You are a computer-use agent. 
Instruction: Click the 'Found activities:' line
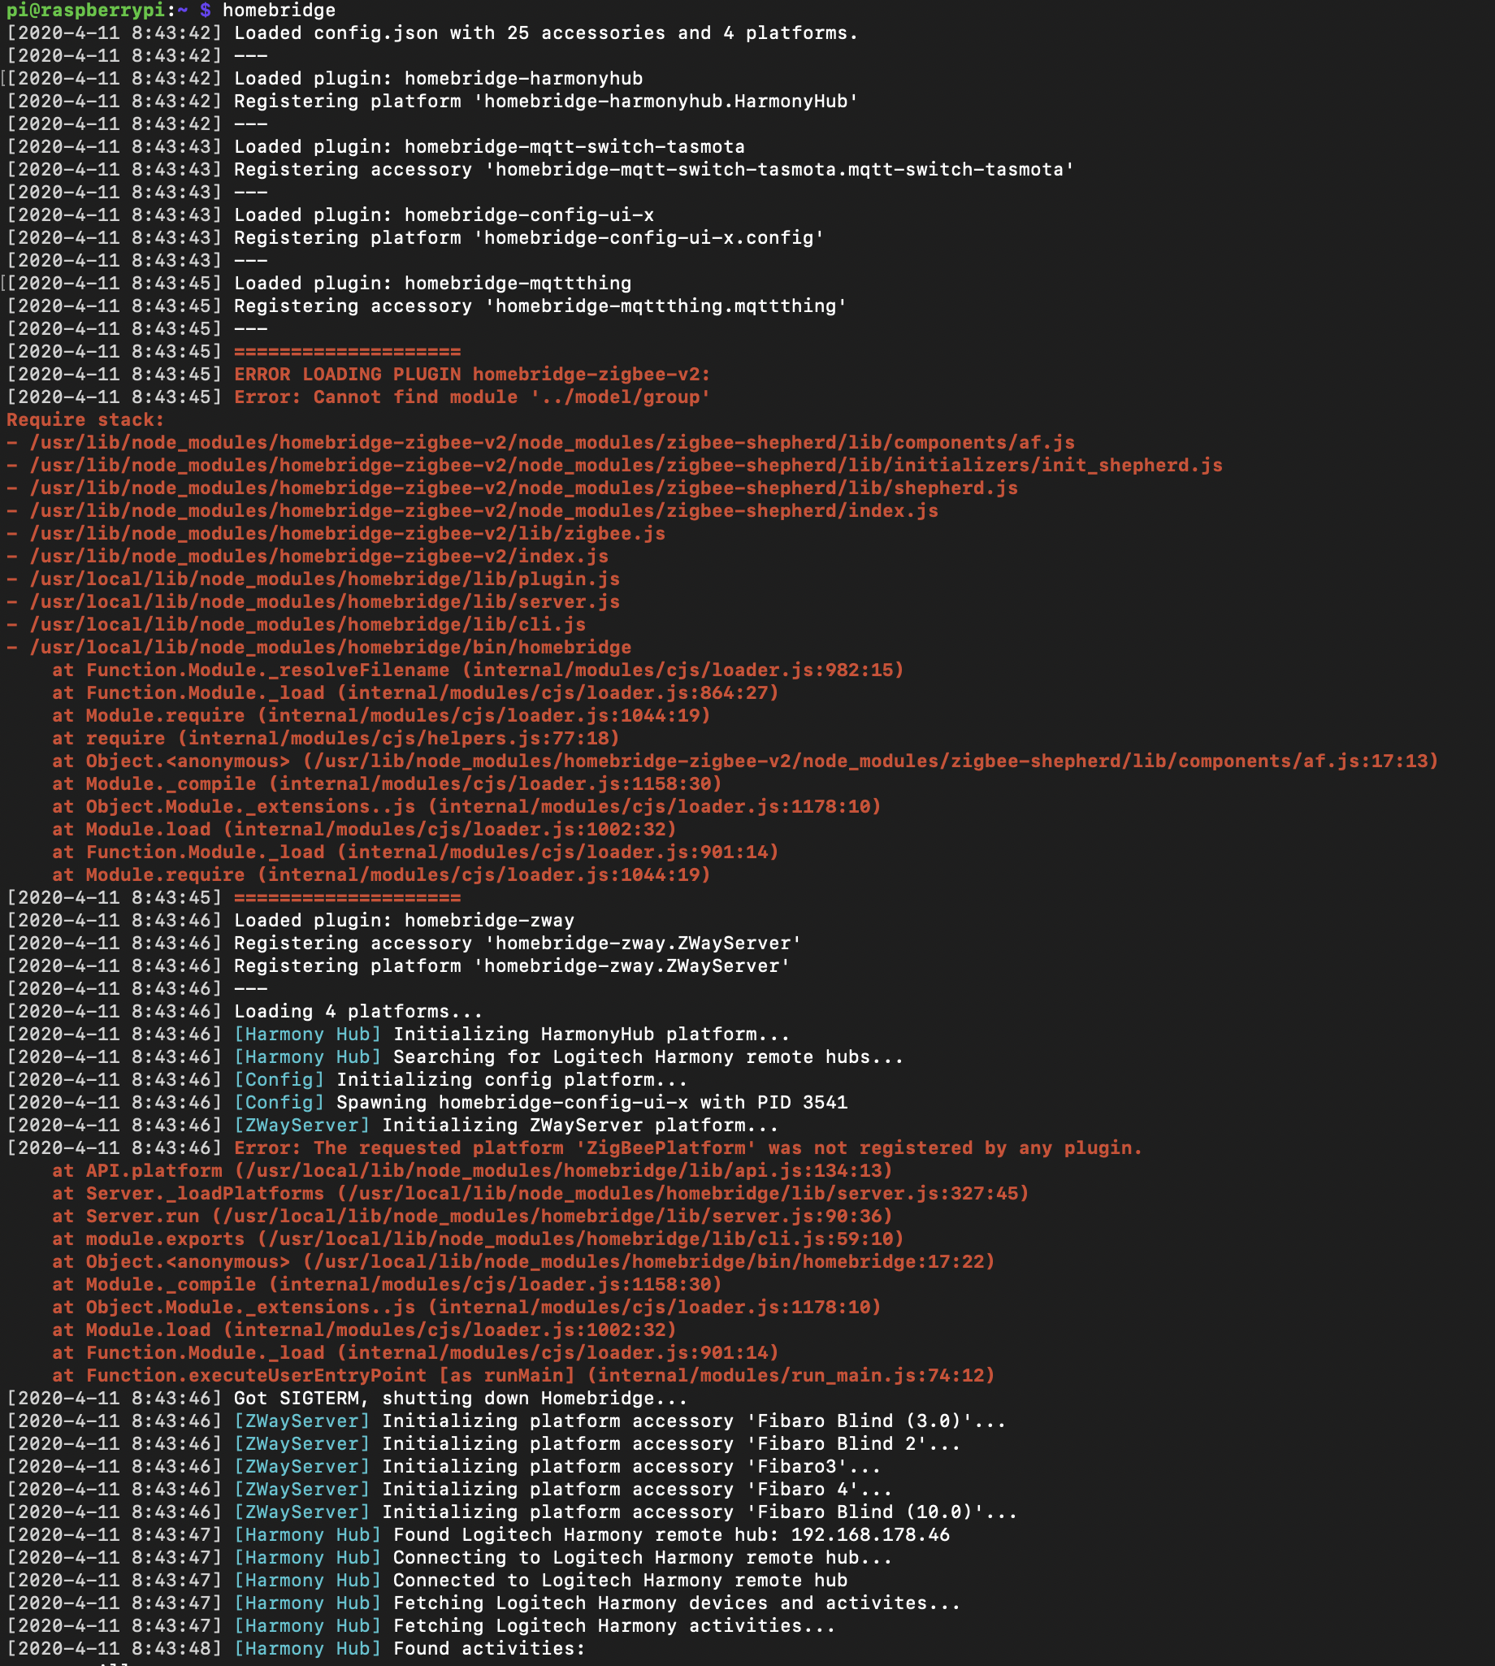(x=489, y=1648)
